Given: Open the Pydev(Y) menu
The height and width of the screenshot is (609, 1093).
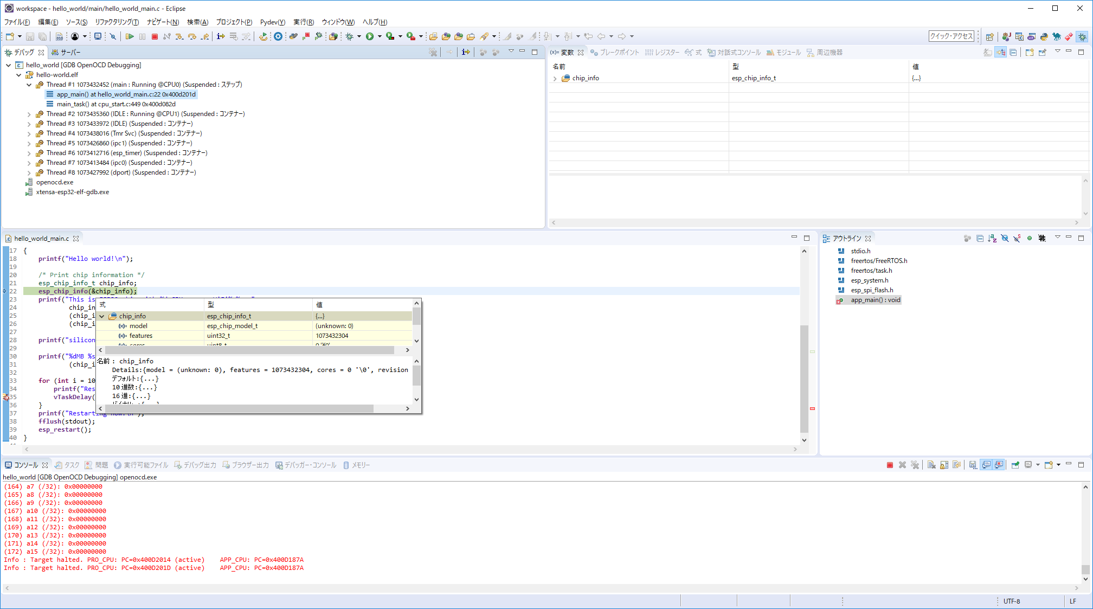Looking at the screenshot, I should click(x=273, y=22).
